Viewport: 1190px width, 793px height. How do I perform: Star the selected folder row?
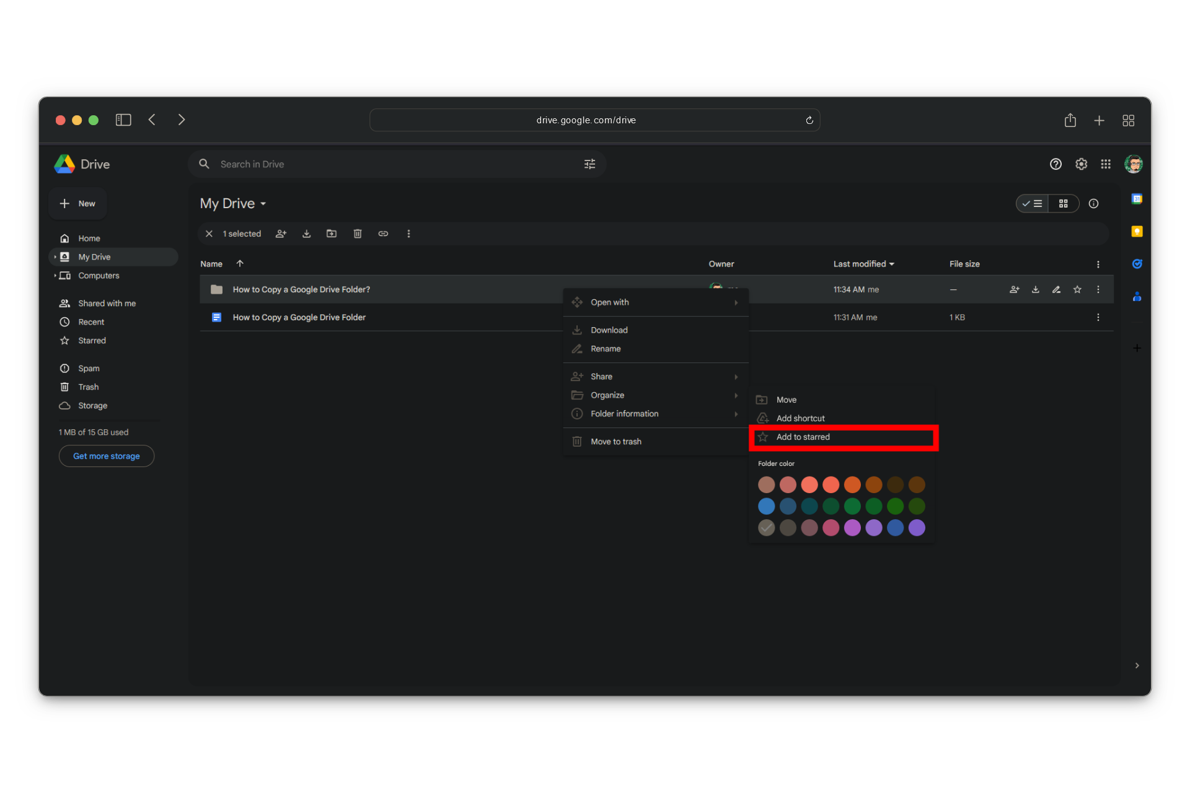point(1077,289)
